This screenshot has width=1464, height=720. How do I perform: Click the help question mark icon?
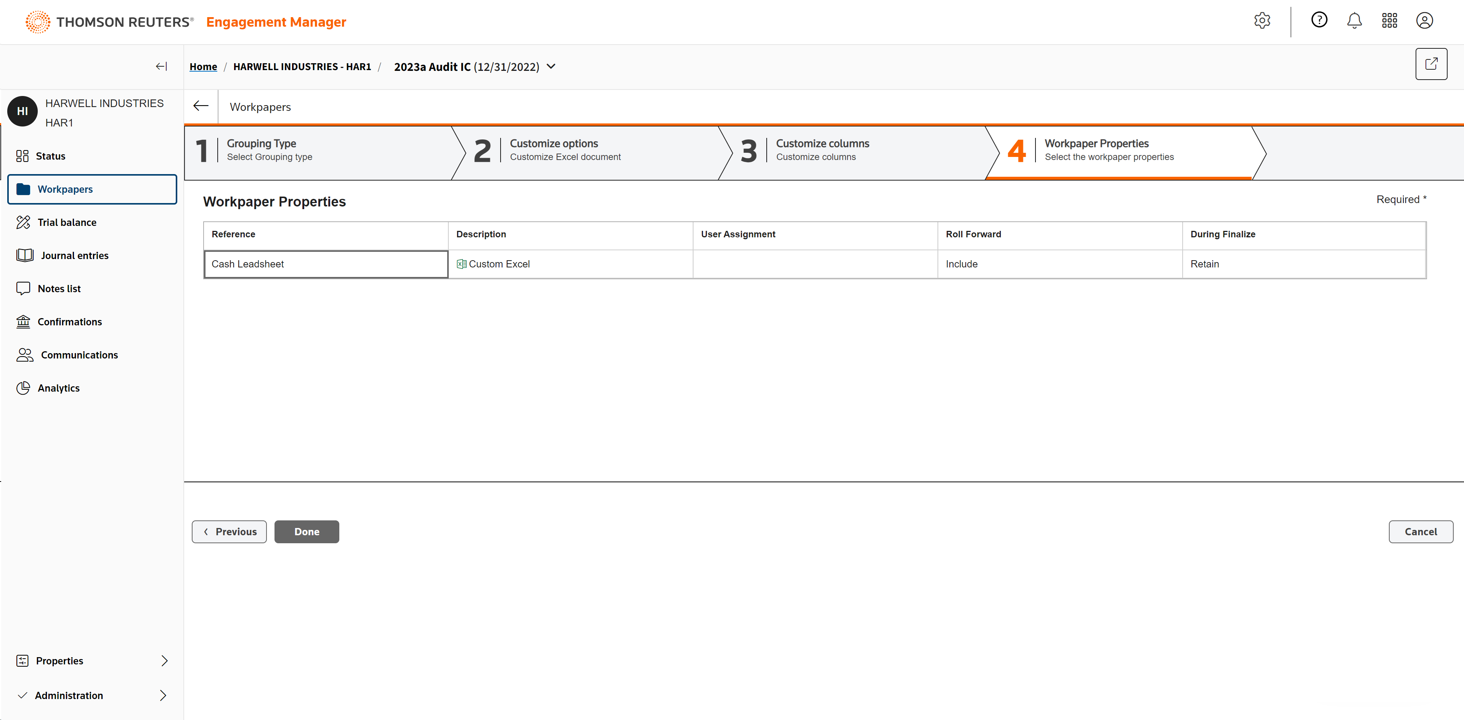click(x=1319, y=21)
